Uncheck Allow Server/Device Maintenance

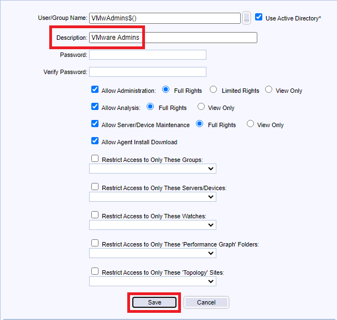[95, 124]
